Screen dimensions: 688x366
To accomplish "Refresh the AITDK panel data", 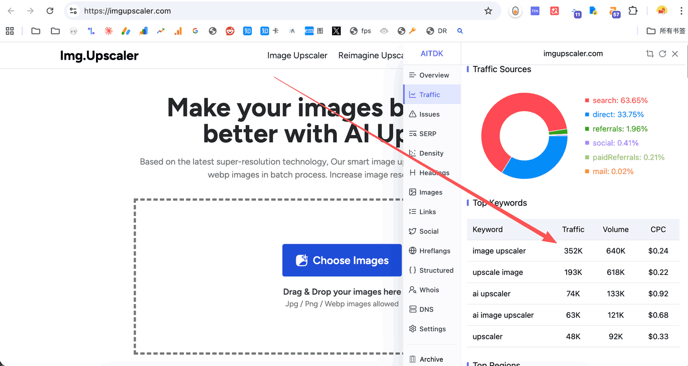I will [662, 54].
